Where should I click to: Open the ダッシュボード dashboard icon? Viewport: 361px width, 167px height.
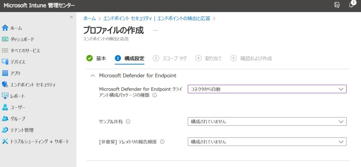coord(5,39)
